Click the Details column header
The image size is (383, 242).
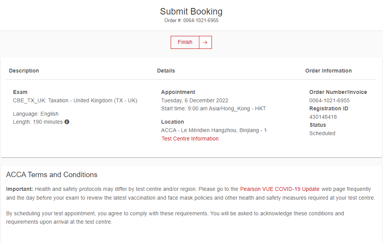166,71
